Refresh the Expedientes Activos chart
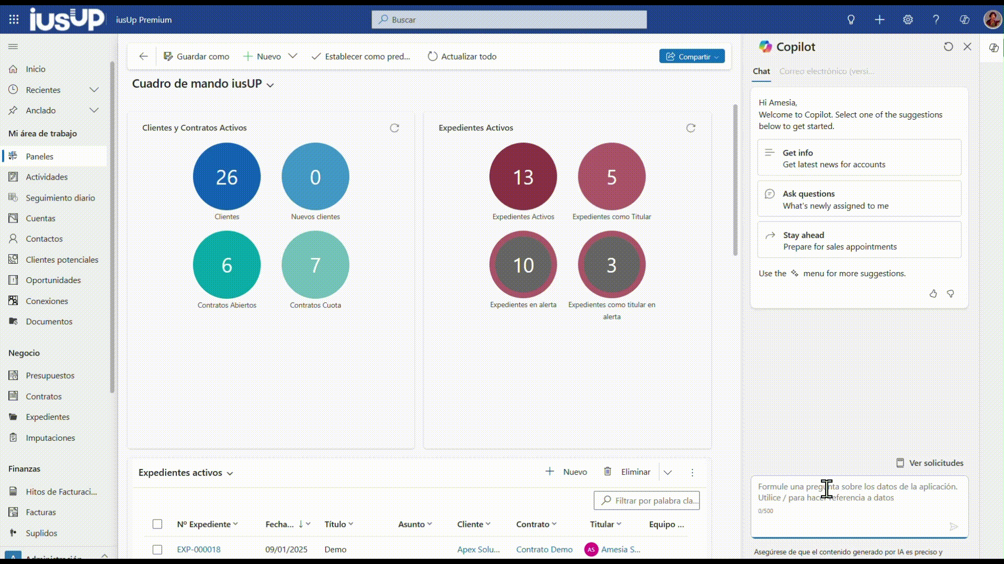This screenshot has width=1004, height=564. click(691, 128)
